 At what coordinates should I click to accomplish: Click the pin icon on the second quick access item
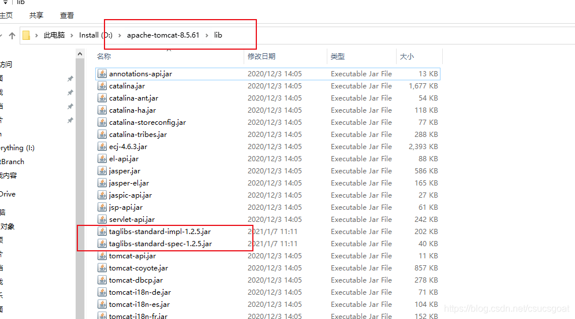pyautogui.click(x=70, y=92)
